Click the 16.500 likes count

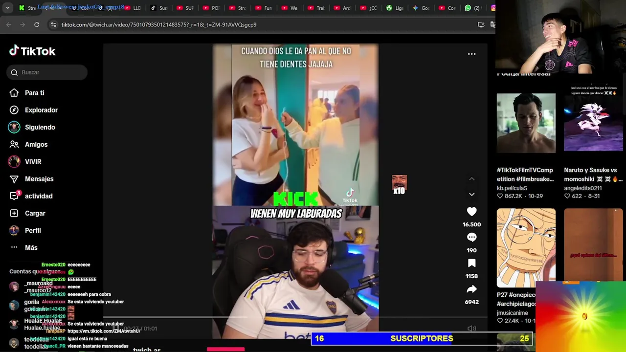click(x=471, y=224)
